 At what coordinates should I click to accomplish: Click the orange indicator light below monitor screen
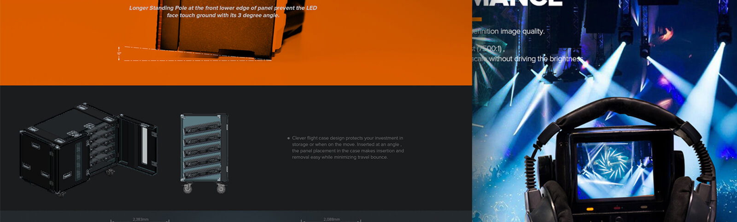coord(589,209)
